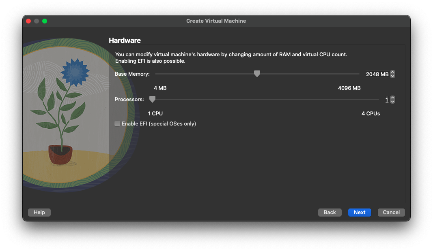Click the Processors slider handle
The height and width of the screenshot is (251, 433).
pos(153,99)
